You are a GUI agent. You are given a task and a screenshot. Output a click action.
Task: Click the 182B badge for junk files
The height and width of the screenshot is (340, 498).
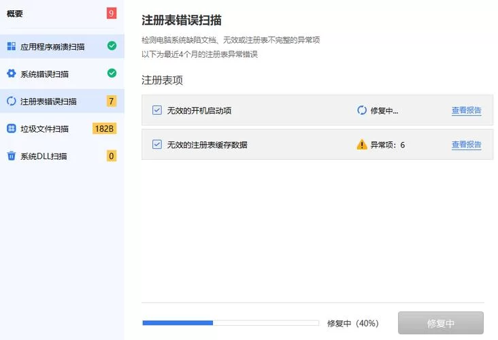(105, 129)
